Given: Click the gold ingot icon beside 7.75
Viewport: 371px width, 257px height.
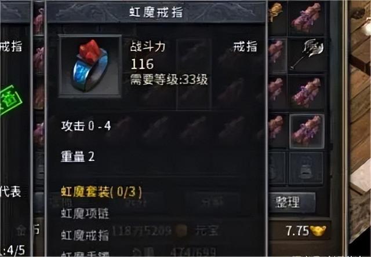Looking at the screenshot, I should 318,231.
